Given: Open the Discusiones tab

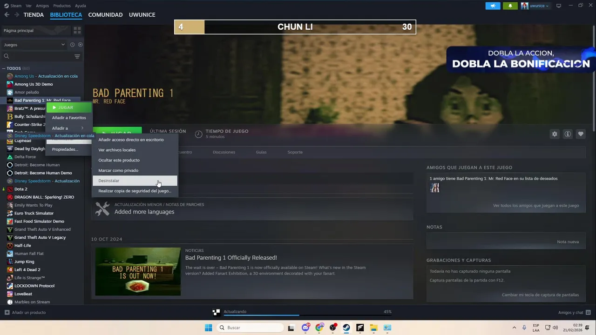Looking at the screenshot, I should tap(224, 152).
